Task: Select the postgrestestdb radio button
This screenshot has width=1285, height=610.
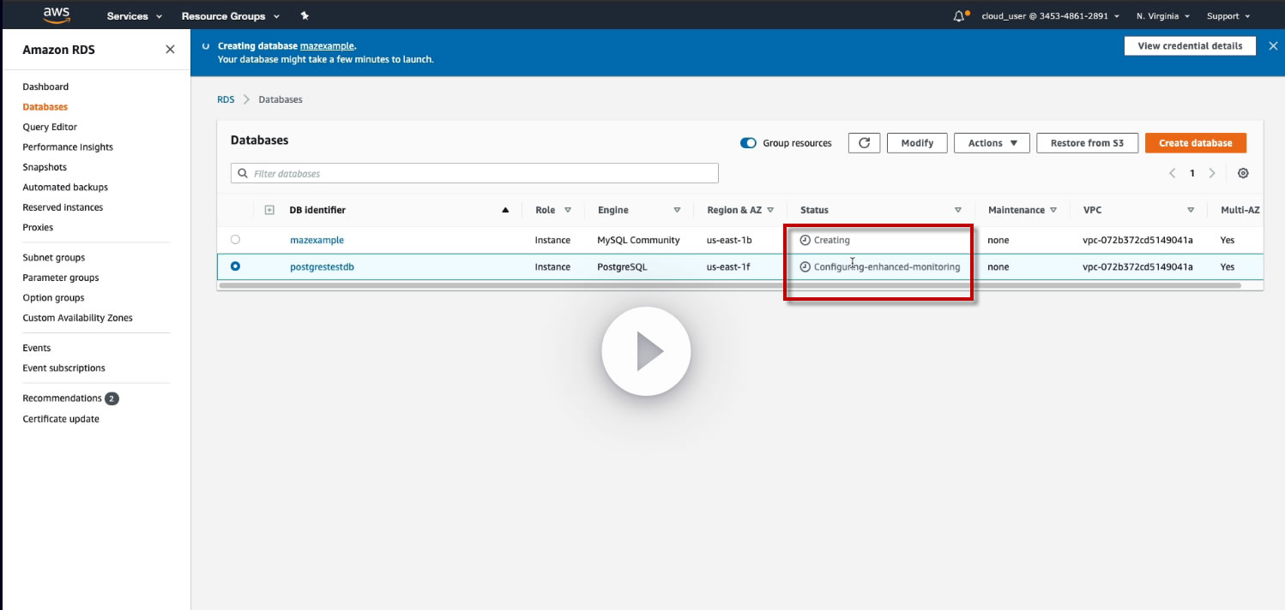Action: (235, 266)
